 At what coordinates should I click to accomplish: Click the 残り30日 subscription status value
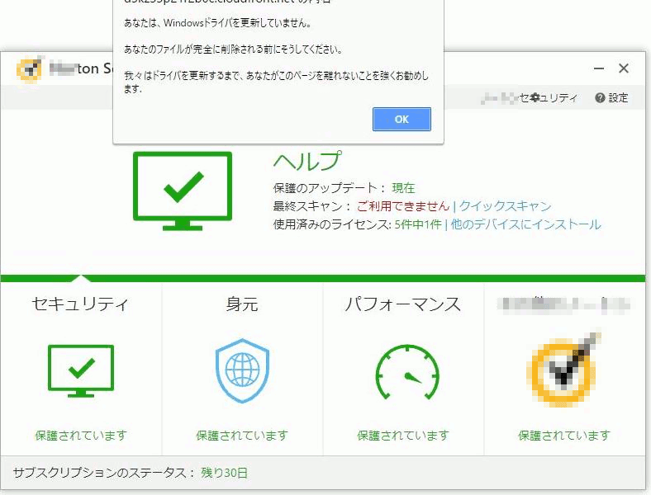[x=224, y=473]
